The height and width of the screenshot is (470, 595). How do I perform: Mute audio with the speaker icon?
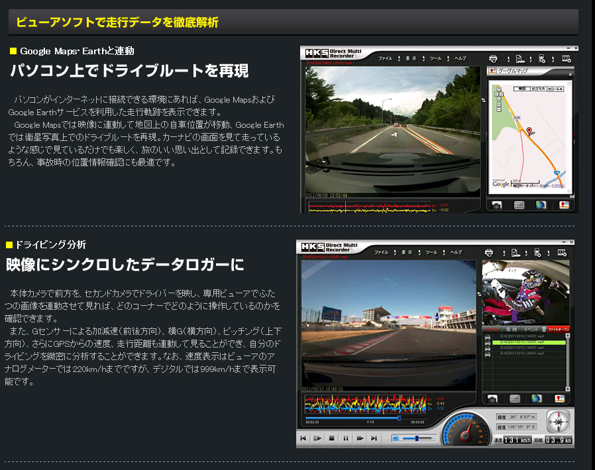395,438
